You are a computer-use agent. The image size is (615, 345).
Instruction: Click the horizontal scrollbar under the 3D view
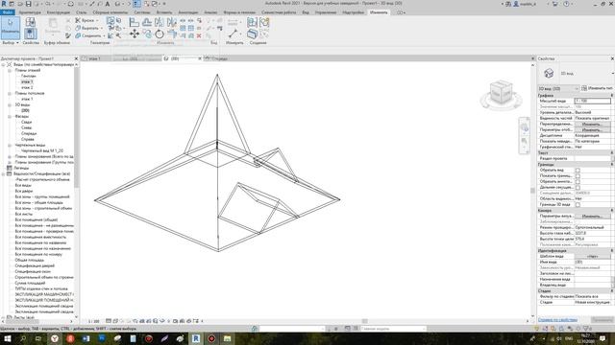tap(365, 321)
